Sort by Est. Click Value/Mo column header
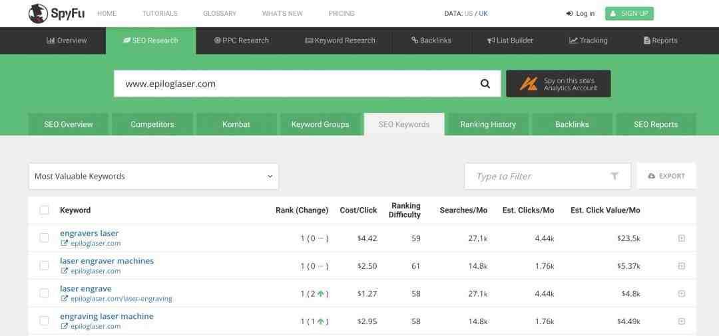The image size is (719, 336). 605,210
